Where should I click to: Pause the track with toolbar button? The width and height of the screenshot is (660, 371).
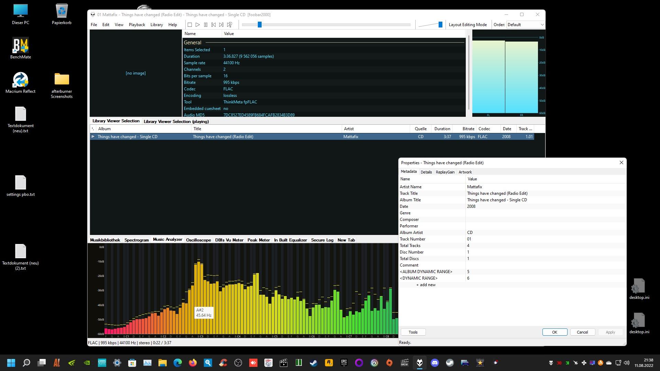point(206,25)
